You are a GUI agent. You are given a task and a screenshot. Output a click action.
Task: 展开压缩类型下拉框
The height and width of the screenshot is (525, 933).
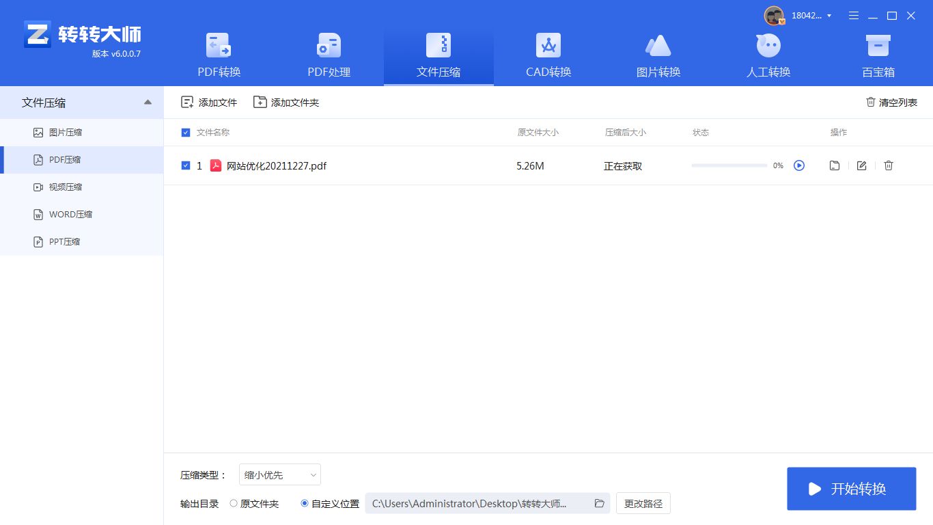279,474
